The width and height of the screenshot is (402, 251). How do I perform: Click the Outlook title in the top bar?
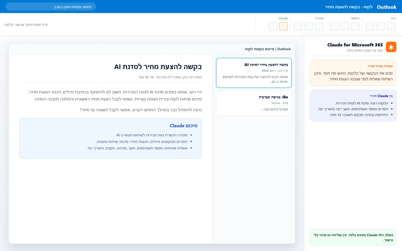tap(387, 7)
